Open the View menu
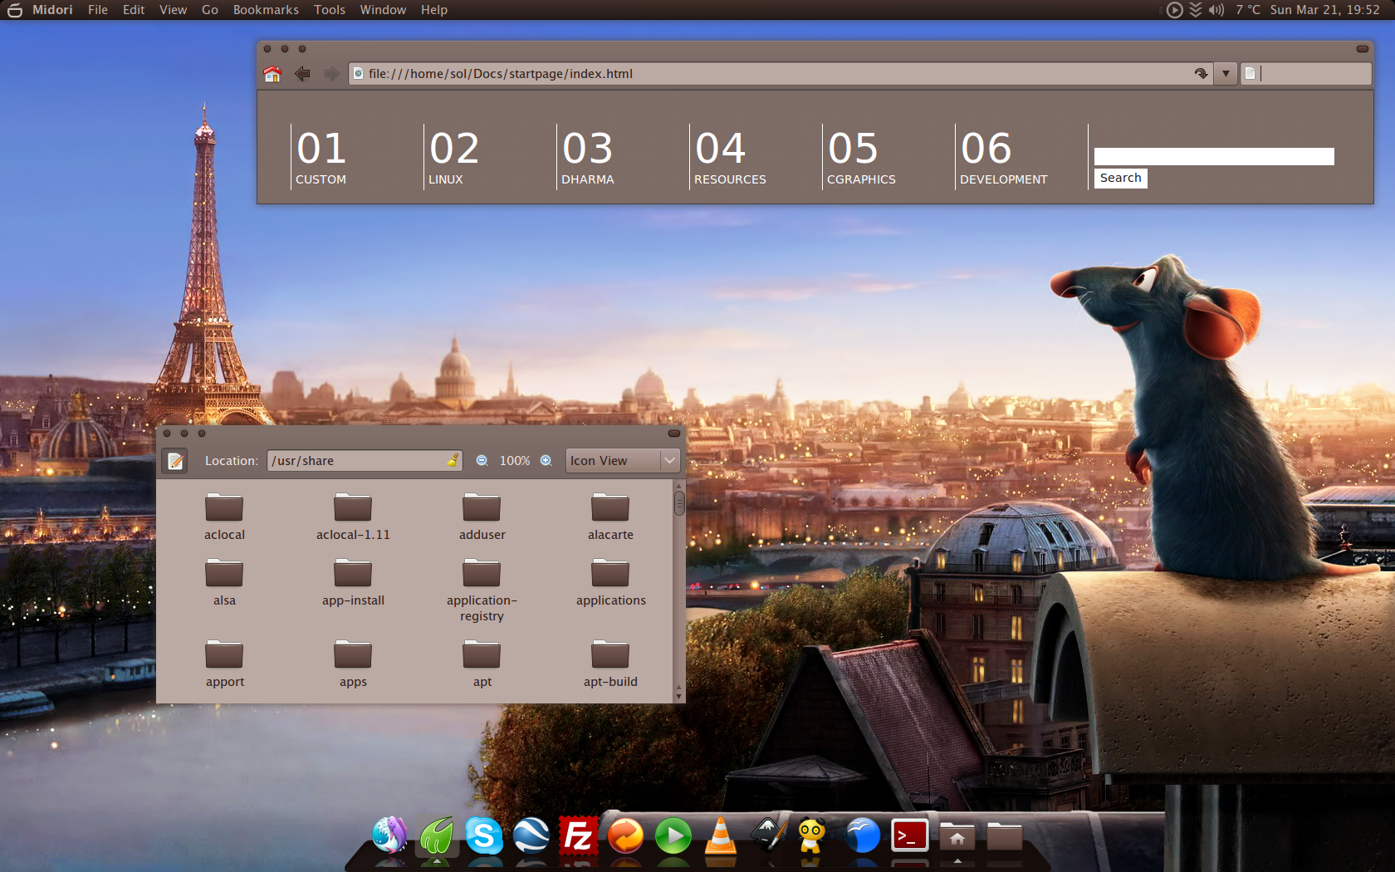Screen dimensions: 1395x872 point(173,10)
